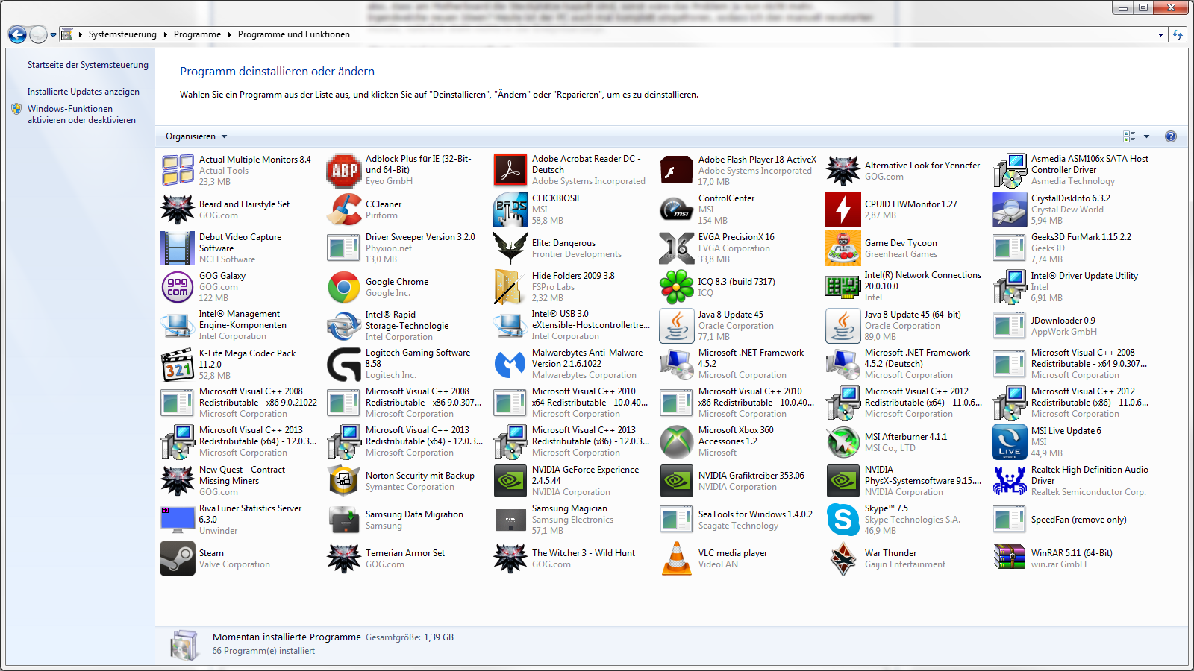
Task: Select the Elite: Dangerous icon
Action: coord(510,248)
